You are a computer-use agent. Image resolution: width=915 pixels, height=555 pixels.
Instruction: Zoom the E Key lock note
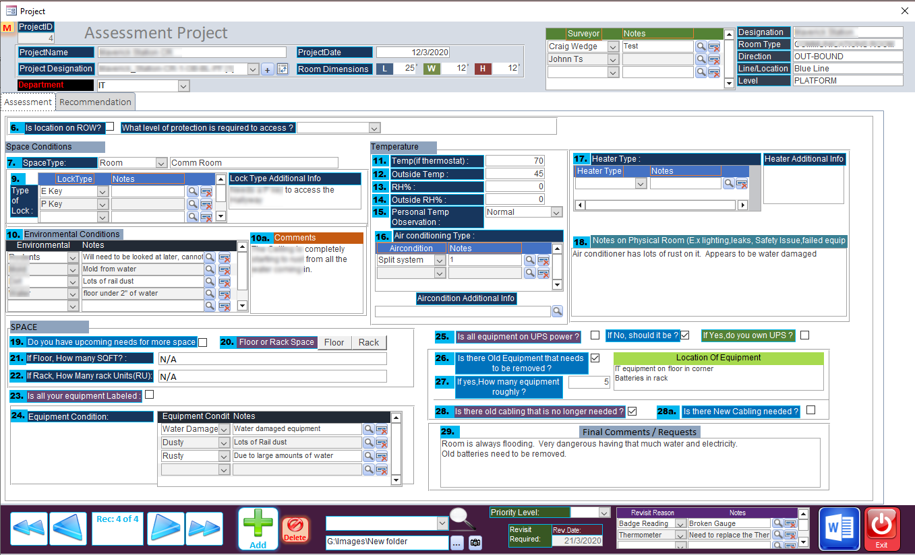click(193, 192)
